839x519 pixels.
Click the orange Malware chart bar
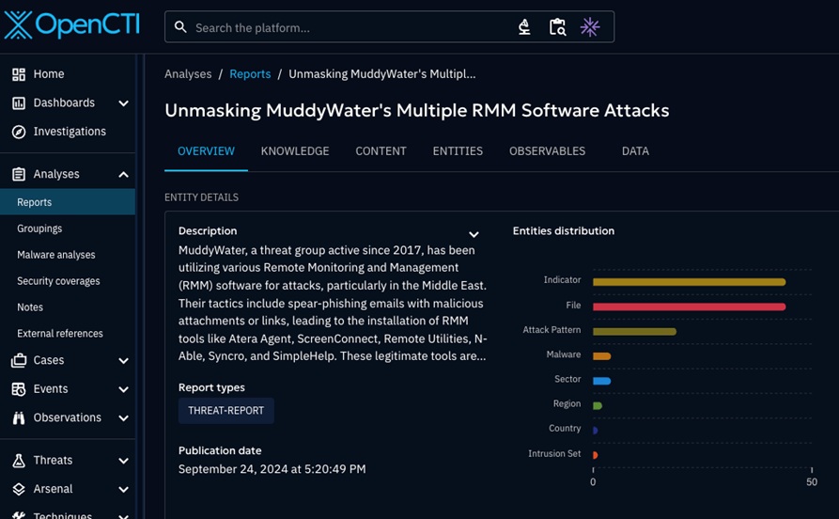602,356
